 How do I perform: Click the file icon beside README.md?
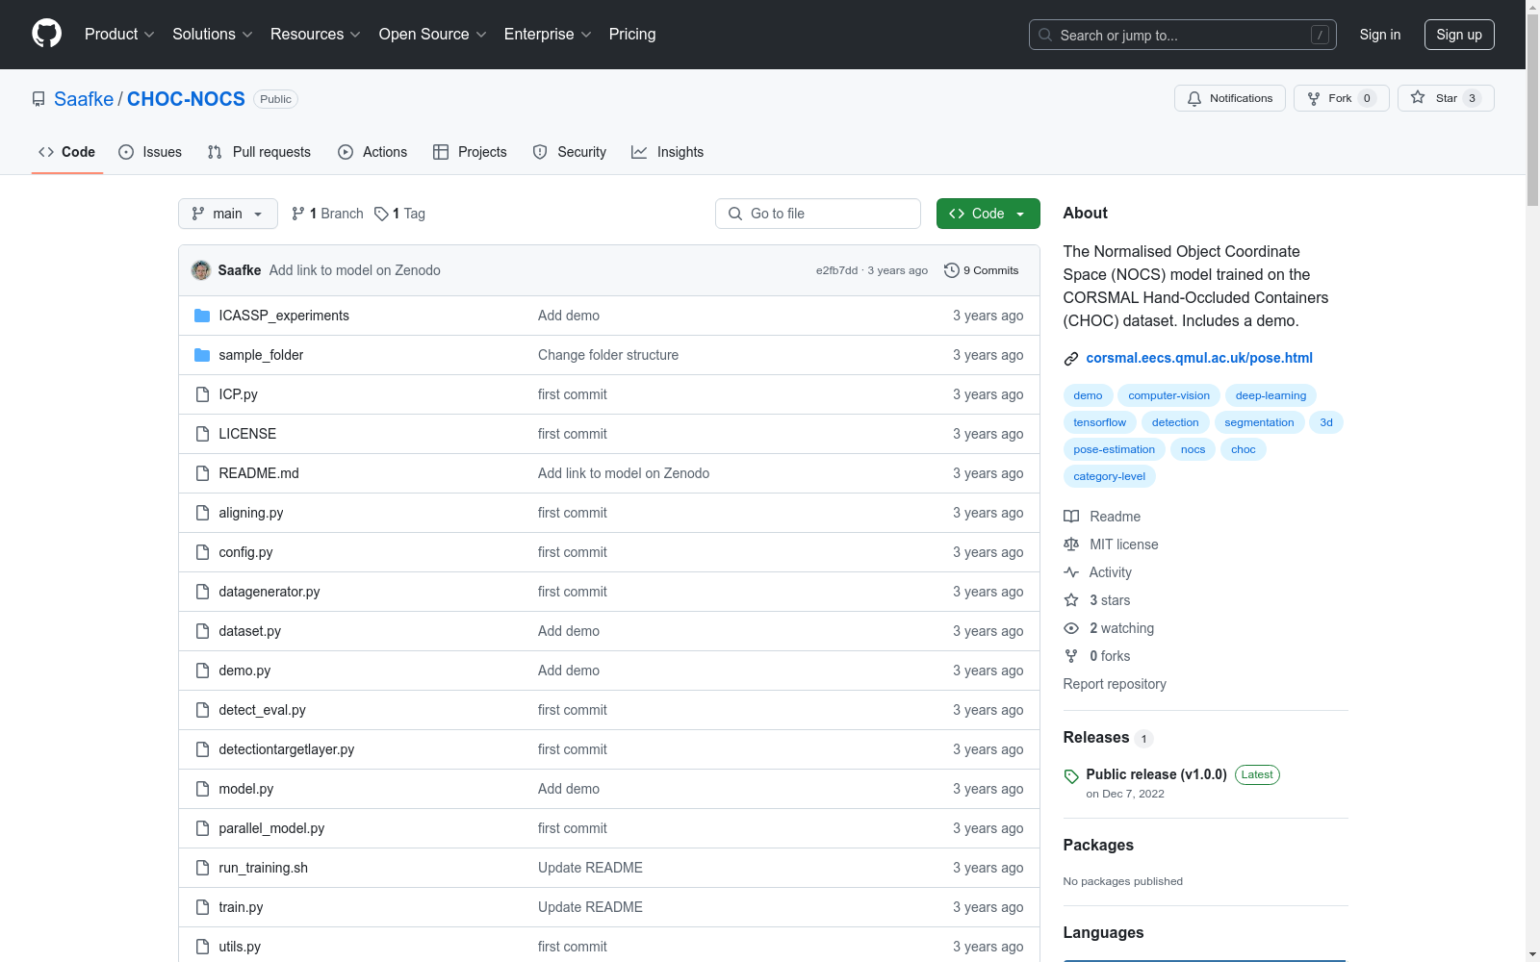202,473
